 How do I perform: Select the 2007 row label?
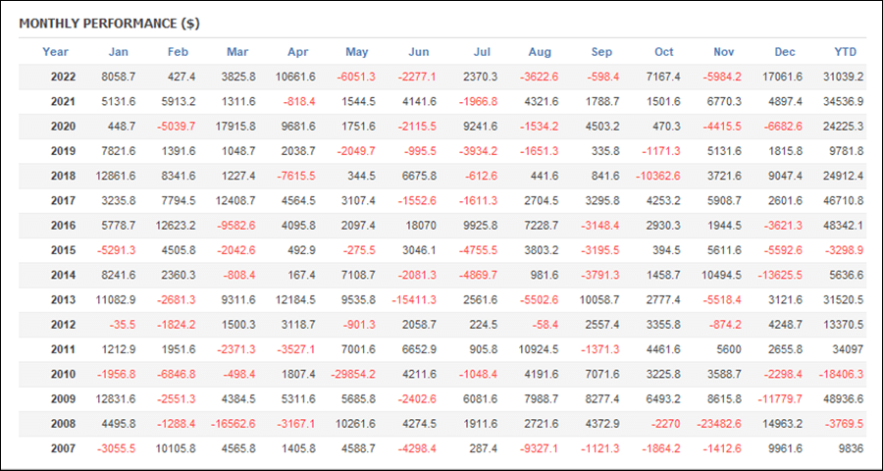pos(63,449)
